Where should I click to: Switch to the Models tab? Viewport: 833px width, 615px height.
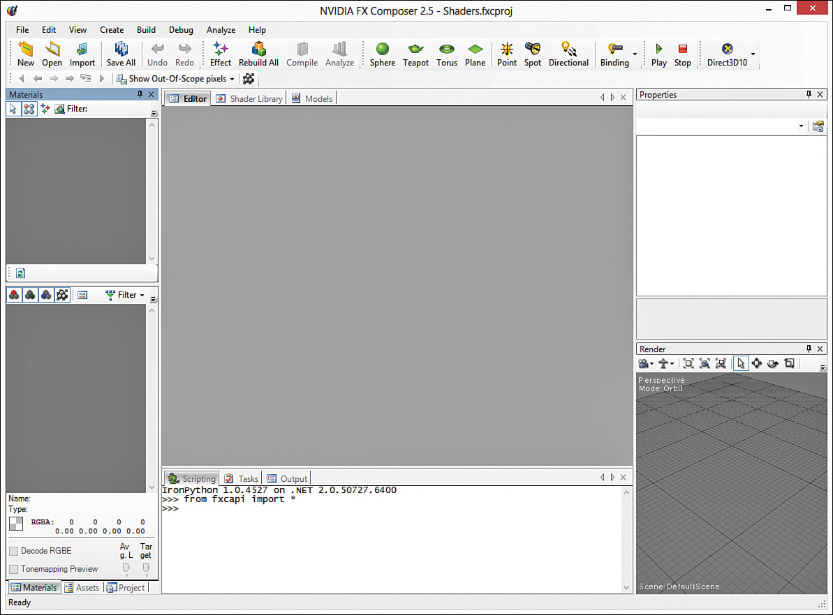[312, 99]
